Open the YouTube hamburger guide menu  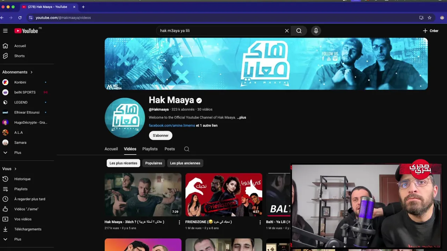(5, 31)
